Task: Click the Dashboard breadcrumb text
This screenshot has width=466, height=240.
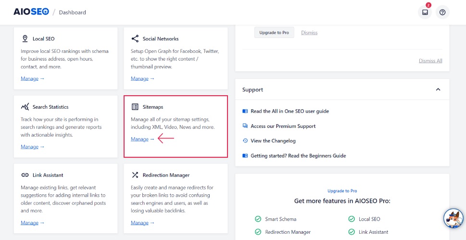Action: [x=73, y=13]
